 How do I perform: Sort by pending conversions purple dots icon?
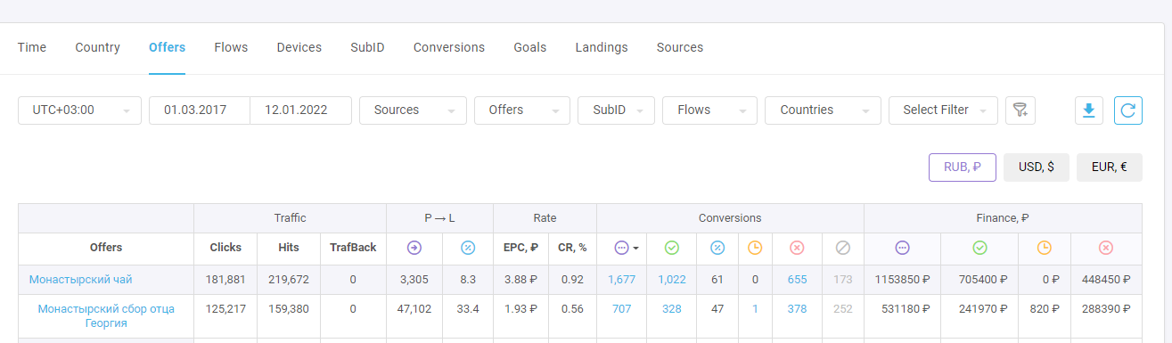pos(621,248)
